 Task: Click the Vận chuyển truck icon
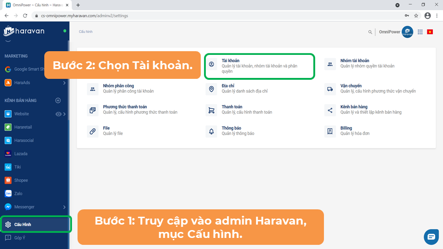click(x=330, y=89)
